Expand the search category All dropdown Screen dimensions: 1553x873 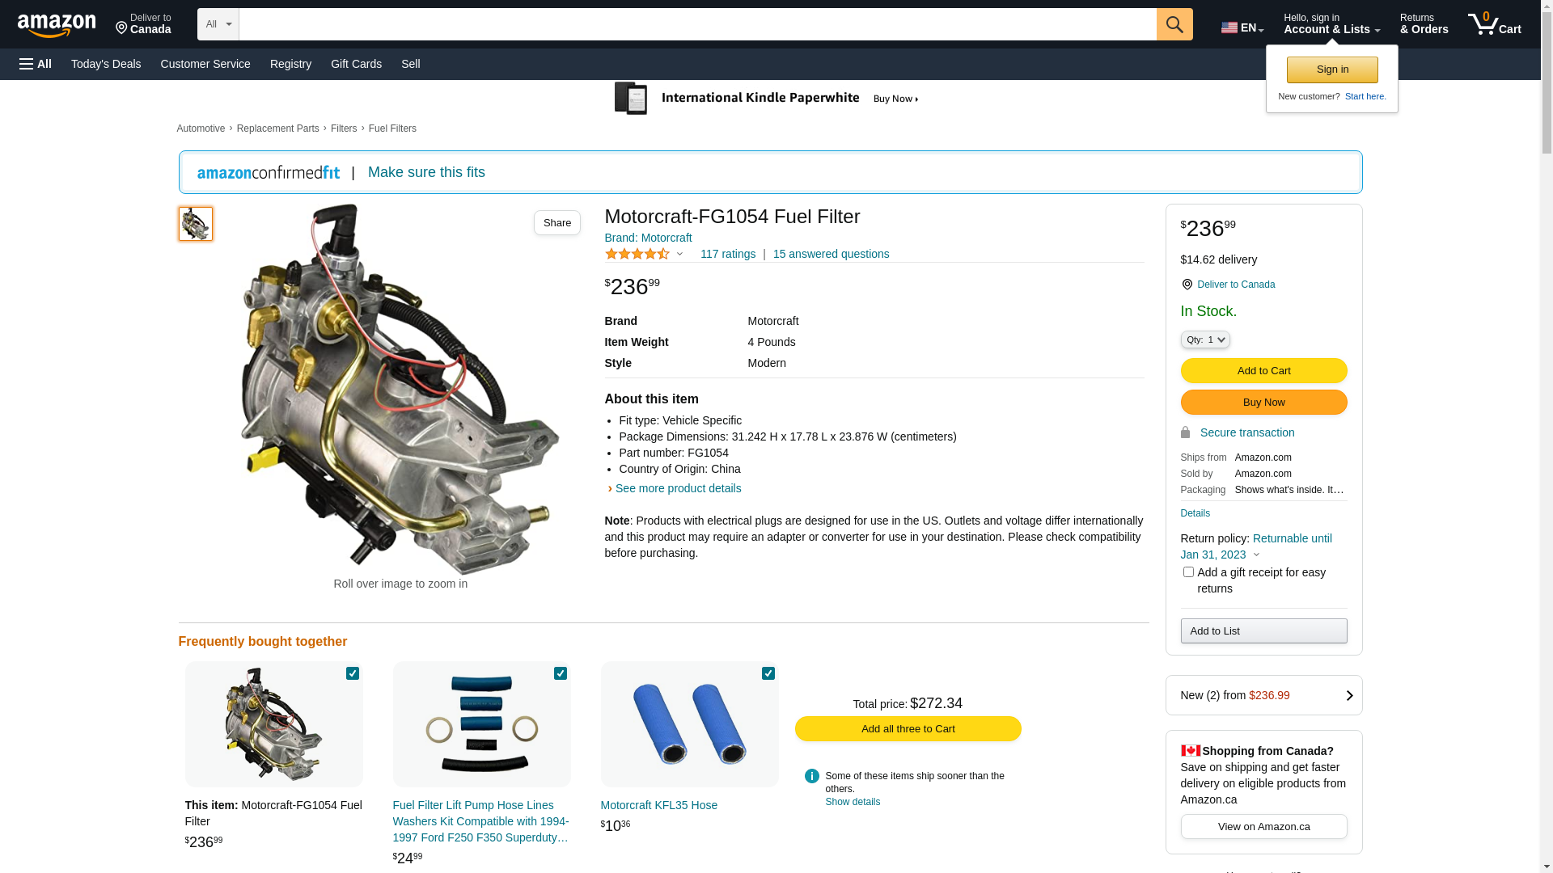coord(218,24)
